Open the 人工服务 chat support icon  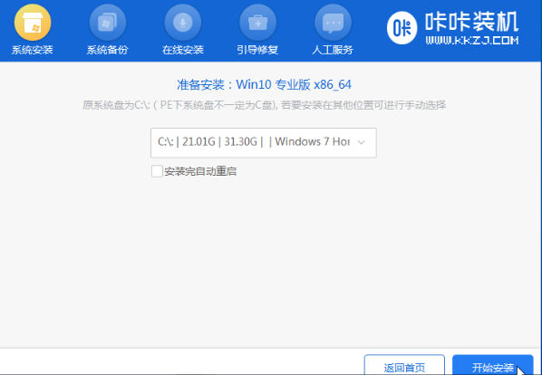333,23
